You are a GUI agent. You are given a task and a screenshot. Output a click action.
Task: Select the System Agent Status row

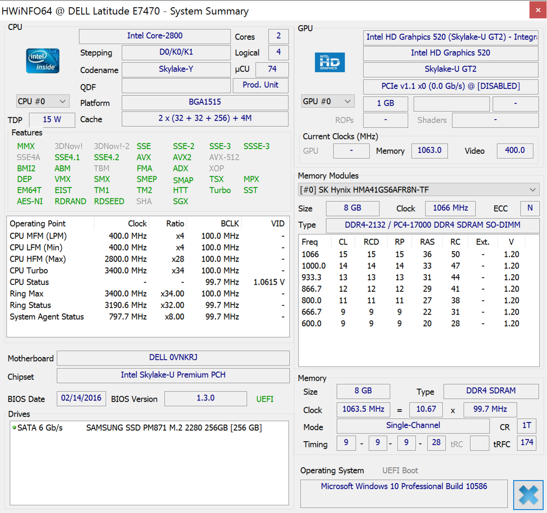147,317
